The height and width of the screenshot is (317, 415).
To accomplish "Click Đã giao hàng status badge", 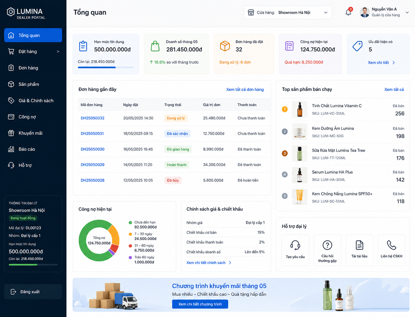I will (178, 149).
